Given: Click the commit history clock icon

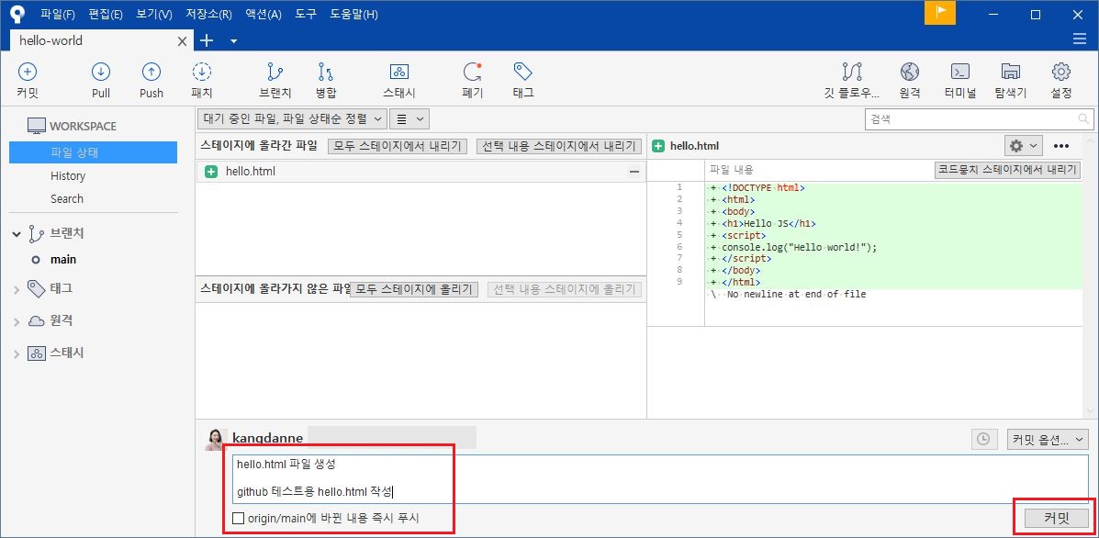Looking at the screenshot, I should pos(983,439).
